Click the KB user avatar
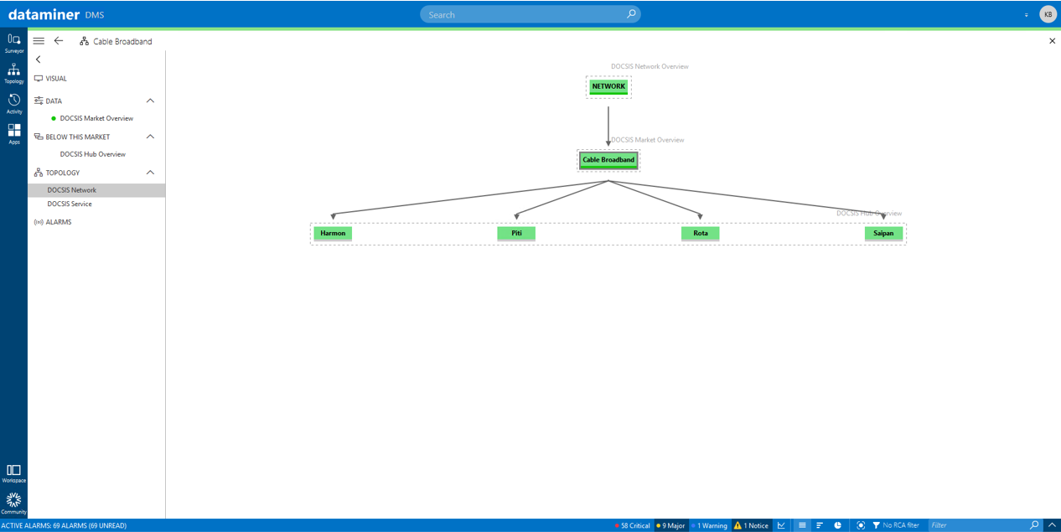This screenshot has height=532, width=1061. [x=1048, y=14]
